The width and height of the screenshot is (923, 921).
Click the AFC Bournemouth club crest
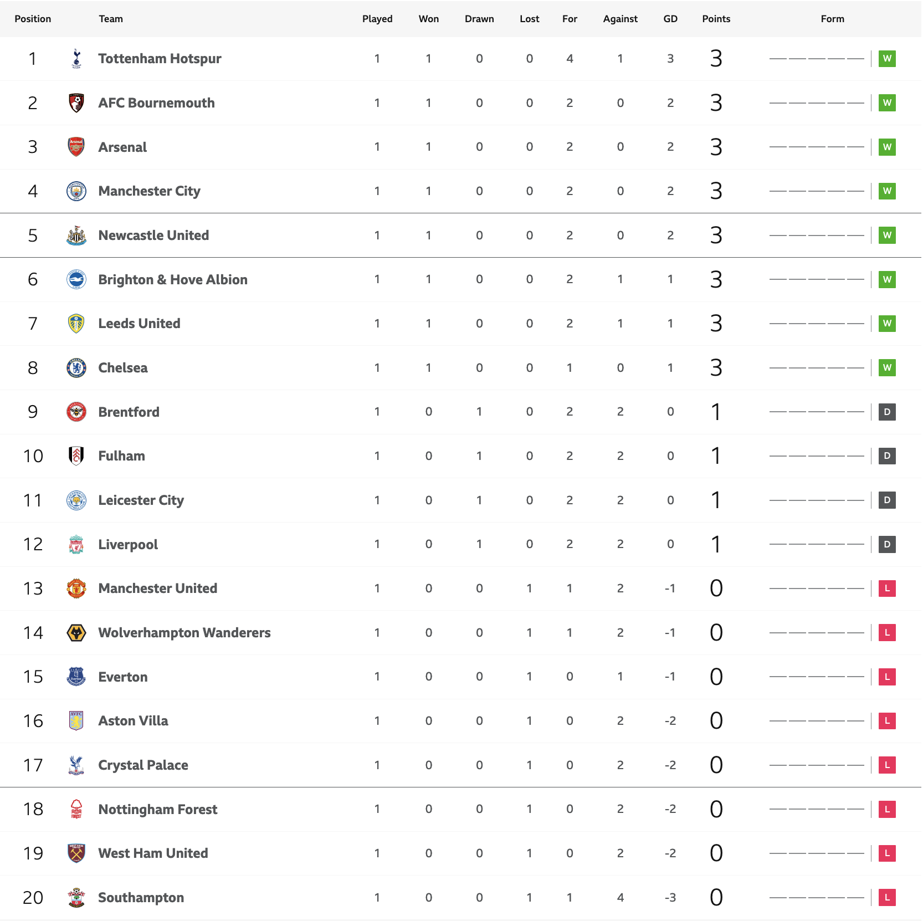tap(76, 103)
